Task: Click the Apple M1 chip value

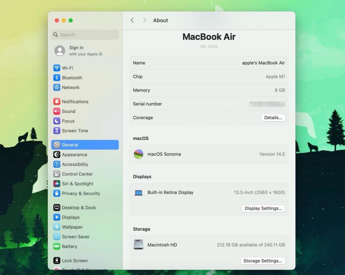Action: pos(275,77)
